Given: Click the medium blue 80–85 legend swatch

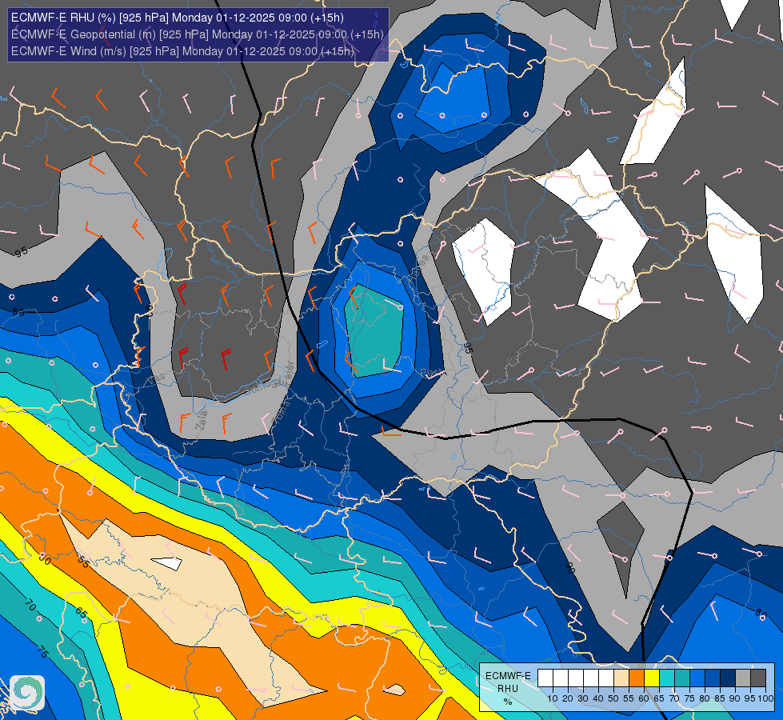Looking at the screenshot, I should [x=713, y=678].
